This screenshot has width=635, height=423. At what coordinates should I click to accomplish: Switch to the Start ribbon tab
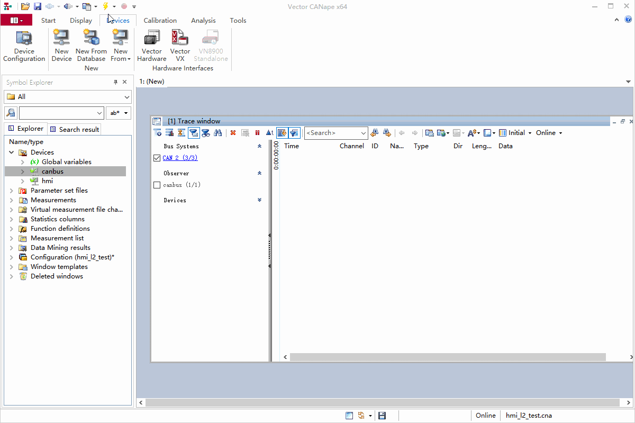pyautogui.click(x=48, y=21)
